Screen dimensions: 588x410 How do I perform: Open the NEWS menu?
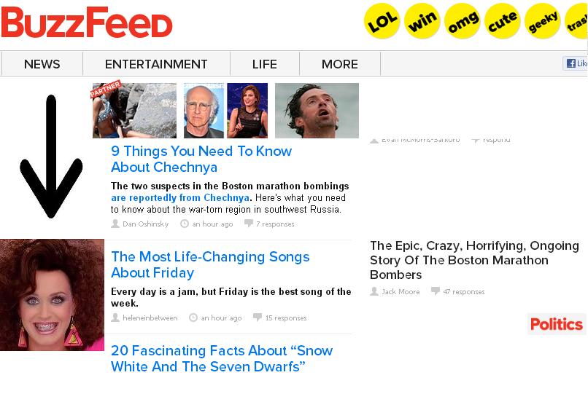[x=42, y=64]
